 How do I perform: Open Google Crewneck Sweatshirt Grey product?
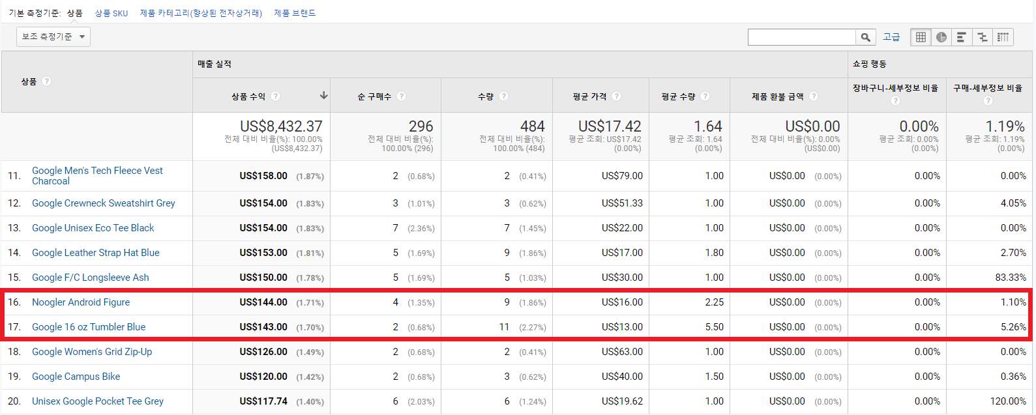coord(104,203)
